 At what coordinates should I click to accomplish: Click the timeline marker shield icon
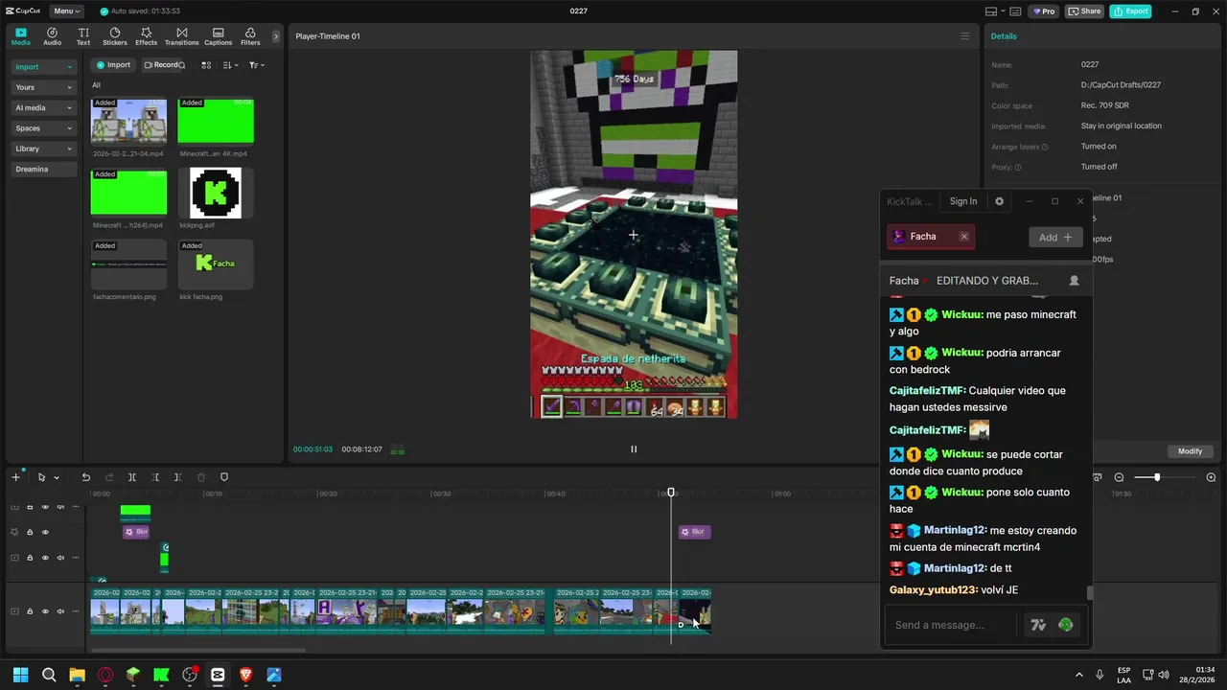click(x=224, y=477)
